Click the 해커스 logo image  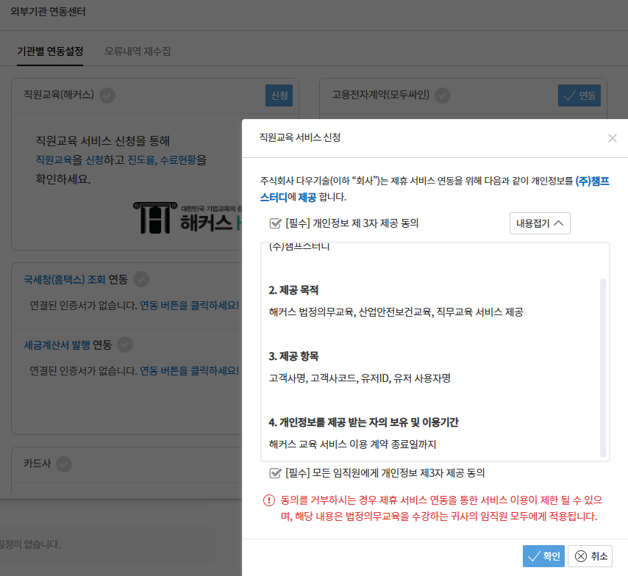pos(188,217)
